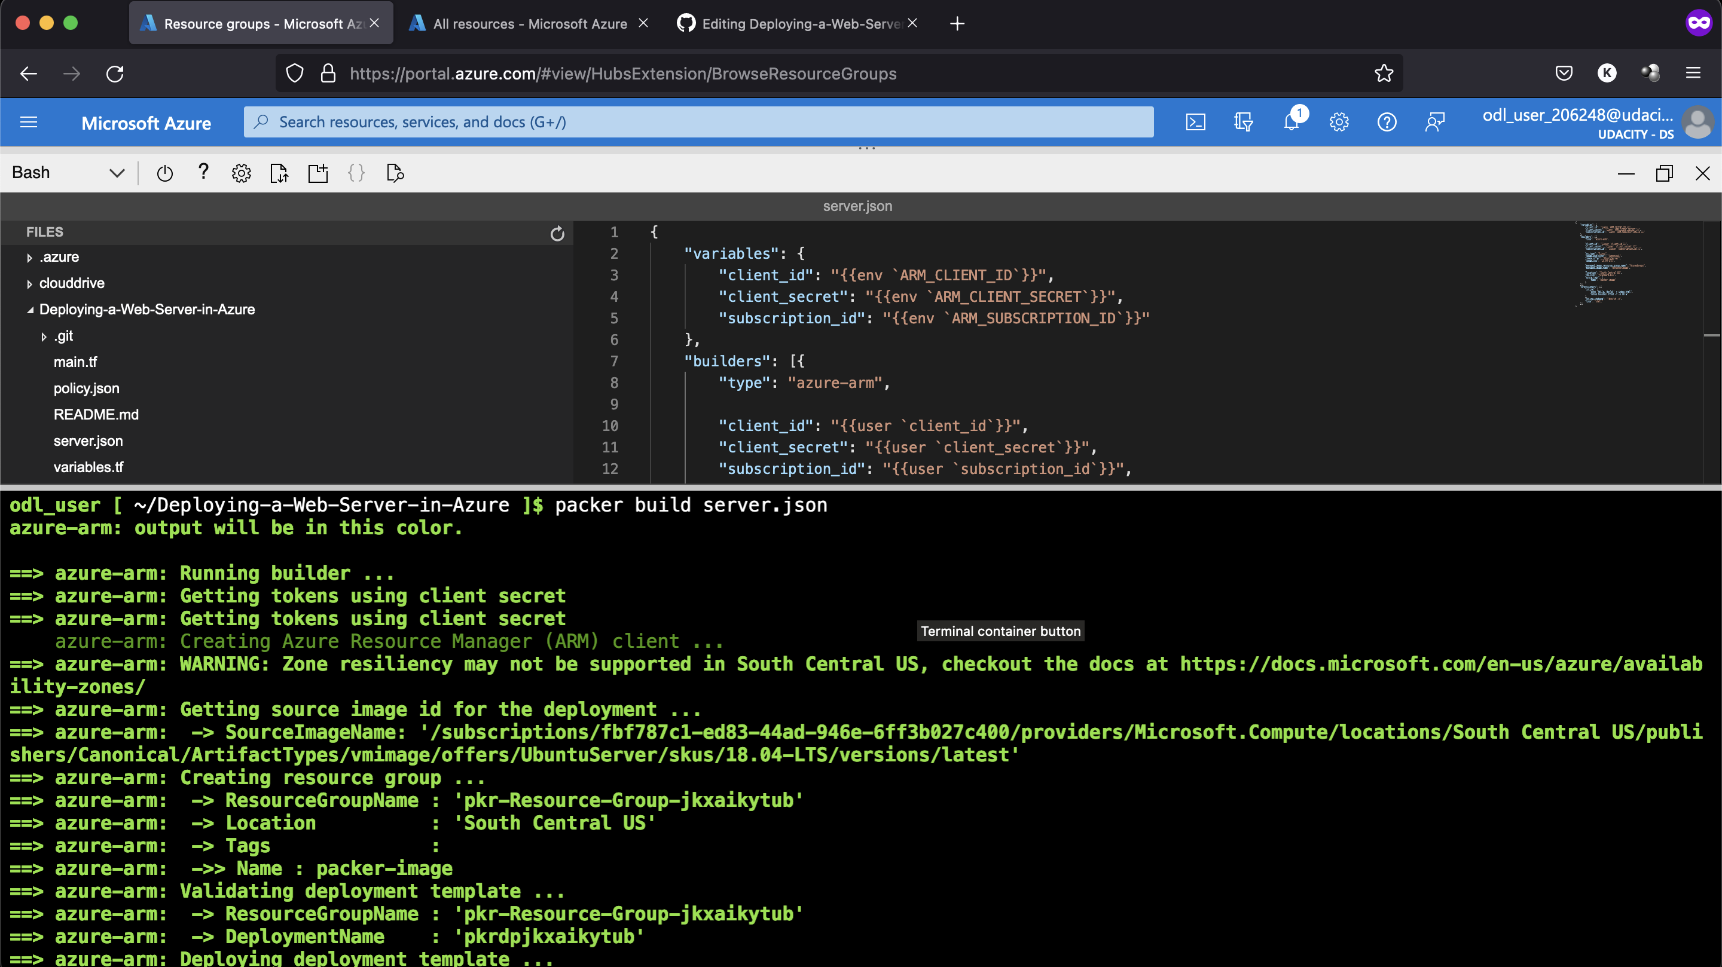Screen dimensions: 1722x967
Task: Open the Cloud Shell (terminal) icon in Azure header
Action: coord(1195,122)
